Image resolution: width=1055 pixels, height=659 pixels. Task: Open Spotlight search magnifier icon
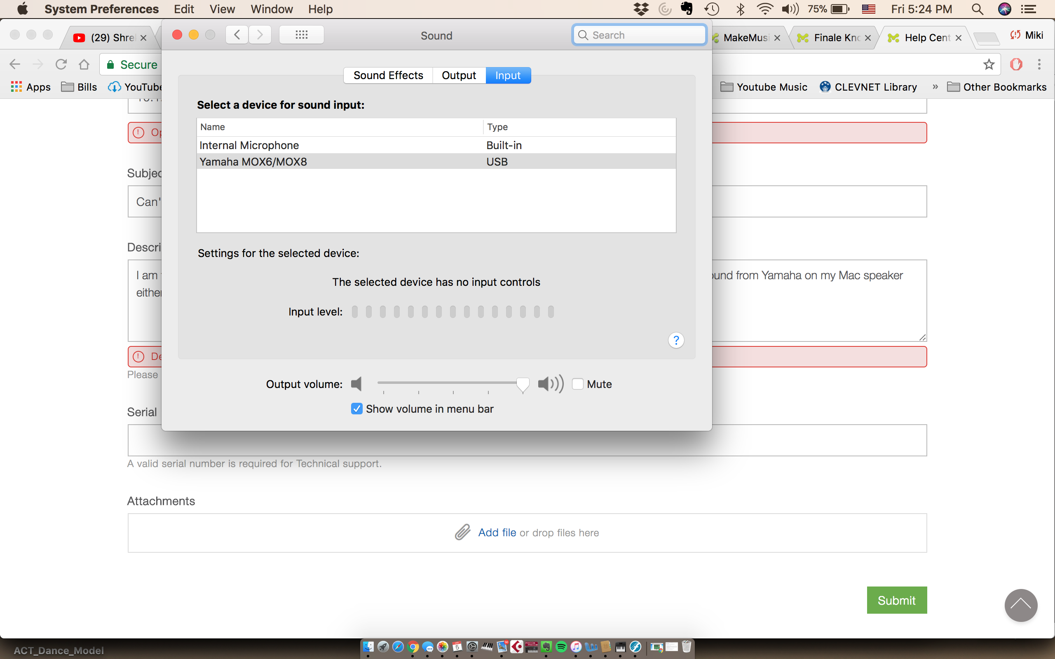click(x=977, y=9)
